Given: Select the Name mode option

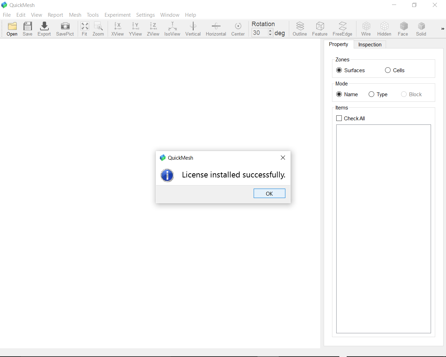Looking at the screenshot, I should tap(347, 94).
